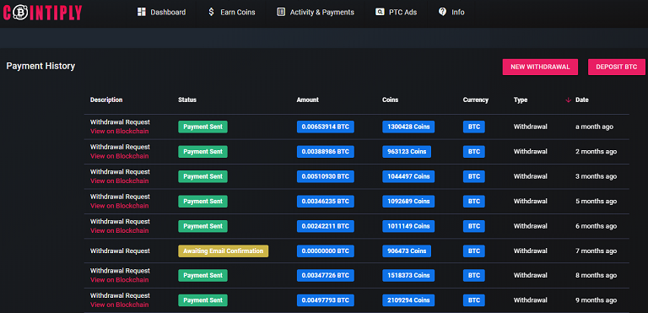The width and height of the screenshot is (648, 313).
Task: Click the 963123 Coins badge
Action: click(x=407, y=152)
